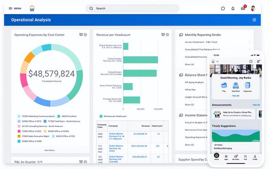Screen dimensions: 269x169
Task: Click the Workday logo
Action: point(32,9)
